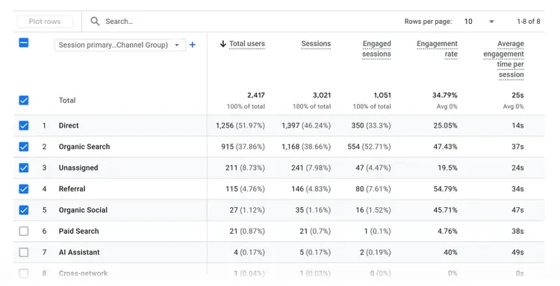The width and height of the screenshot is (560, 286).
Task: Check the Paid Search row checkbox
Action: 24,231
